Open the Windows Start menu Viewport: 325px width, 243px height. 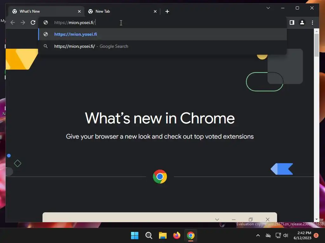pyautogui.click(x=135, y=235)
